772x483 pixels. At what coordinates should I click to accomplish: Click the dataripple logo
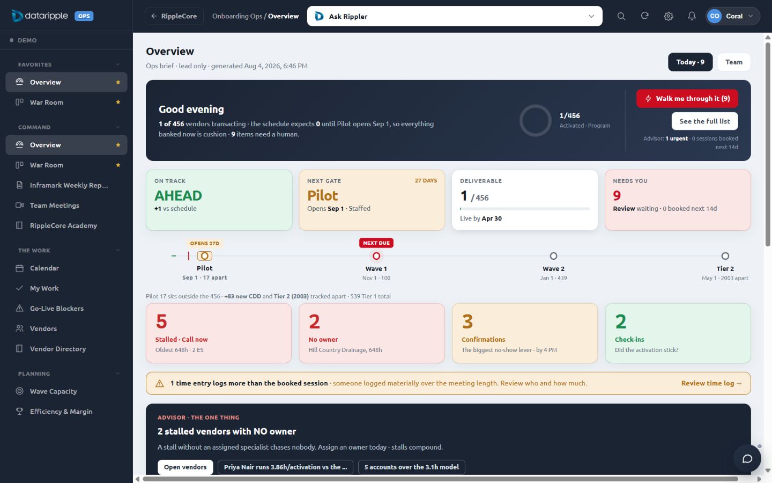click(x=40, y=16)
